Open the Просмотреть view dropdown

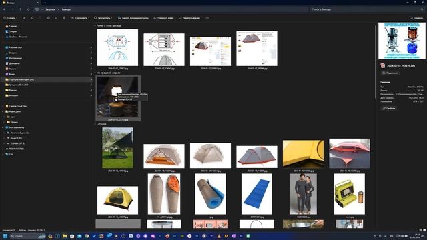(103, 18)
